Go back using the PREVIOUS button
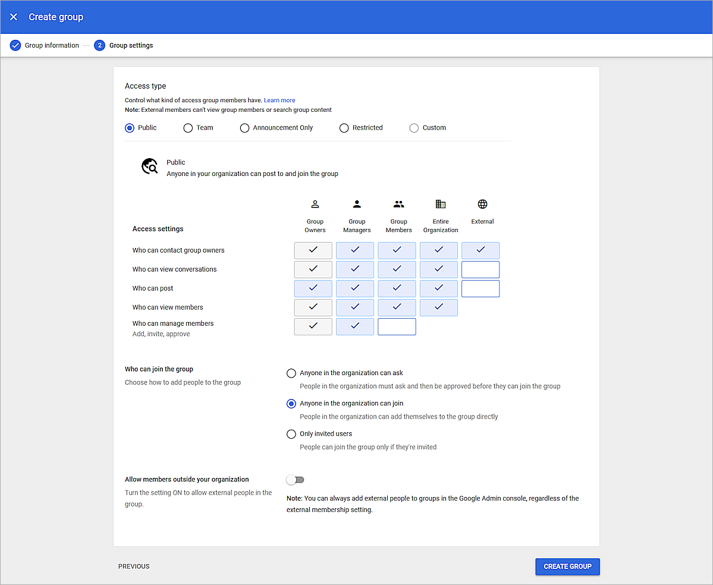The width and height of the screenshot is (713, 585). (x=133, y=567)
